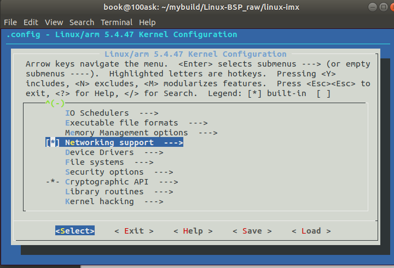
Task: Open the Terminal menu
Action: 117,22
